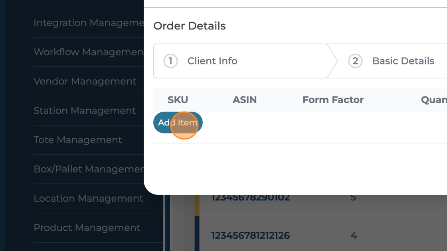The image size is (447, 251).
Task: Go to the Client Info step
Action: (212, 61)
